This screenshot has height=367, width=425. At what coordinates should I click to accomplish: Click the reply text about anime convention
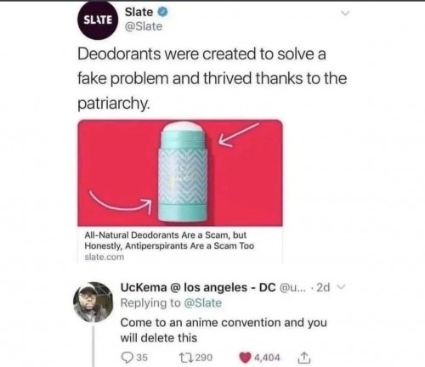224,330
